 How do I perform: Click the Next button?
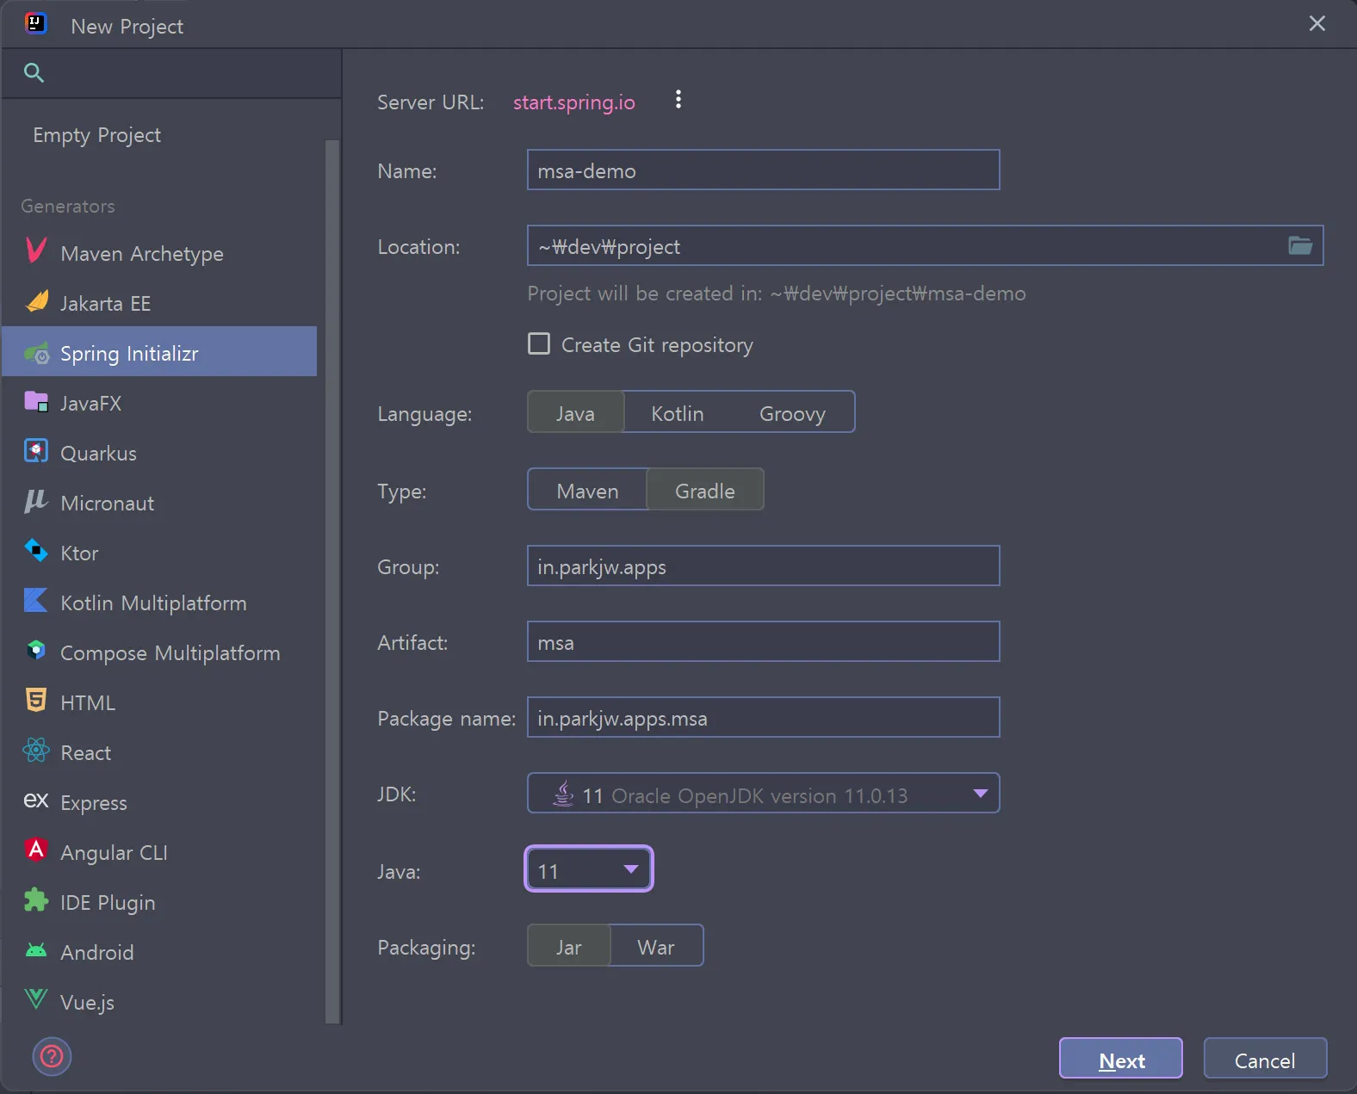[x=1120, y=1060]
